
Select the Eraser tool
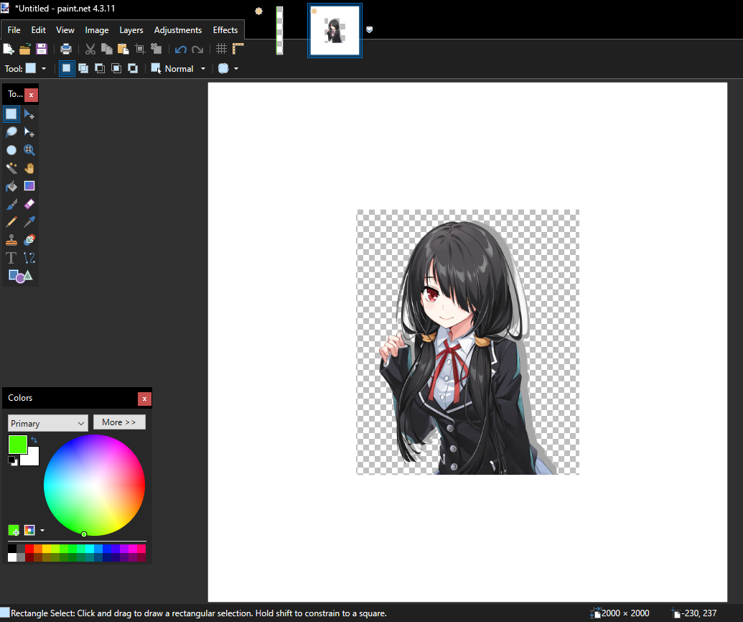coord(29,204)
